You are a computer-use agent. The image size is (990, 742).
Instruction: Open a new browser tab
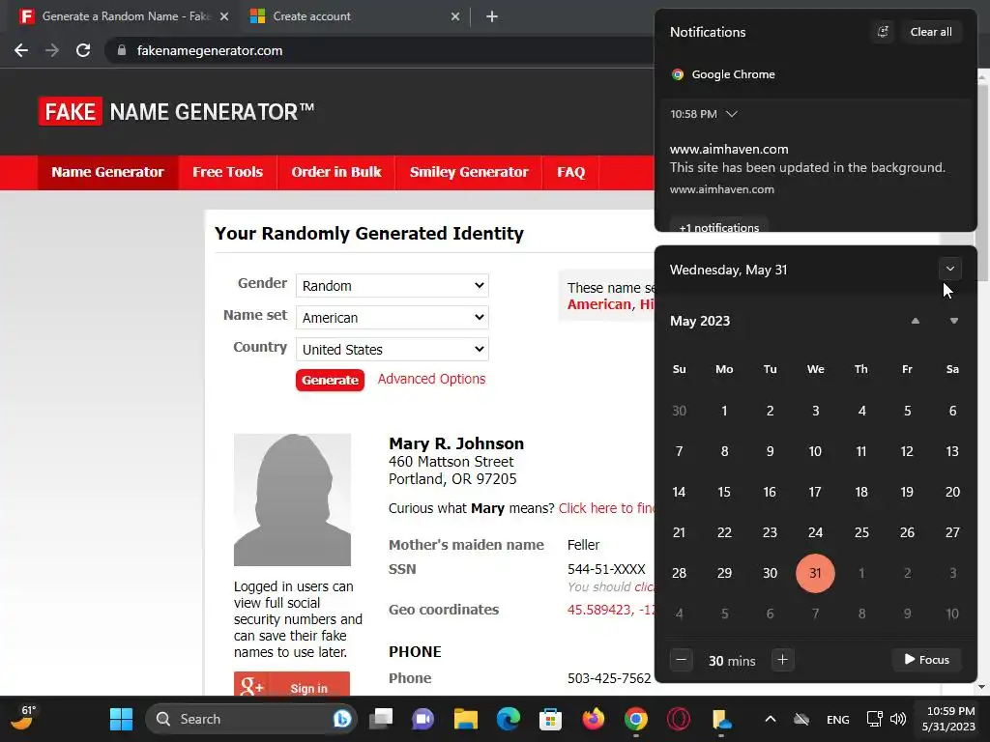492,16
